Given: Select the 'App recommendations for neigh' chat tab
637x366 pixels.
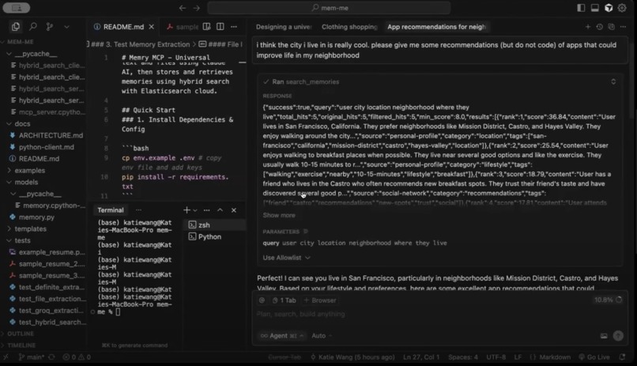Looking at the screenshot, I should point(436,27).
